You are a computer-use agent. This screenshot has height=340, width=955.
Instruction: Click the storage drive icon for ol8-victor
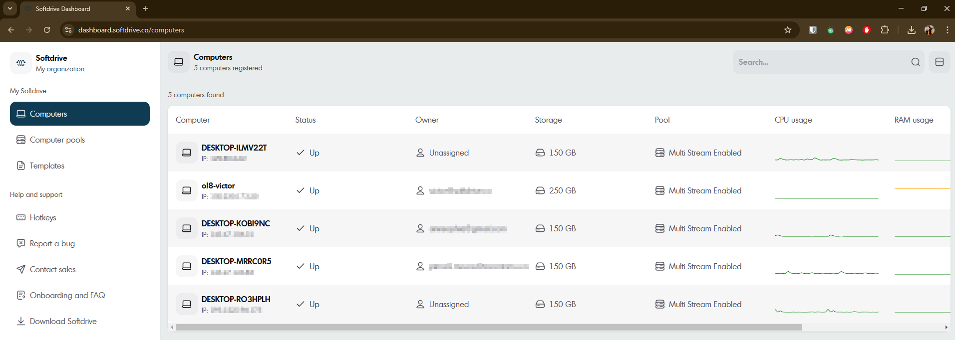[x=540, y=190]
